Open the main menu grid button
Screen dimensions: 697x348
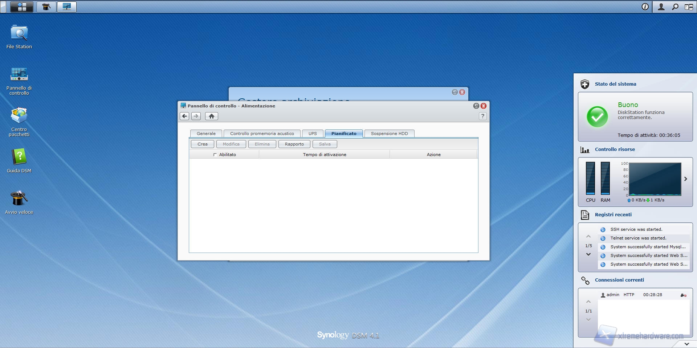pyautogui.click(x=22, y=7)
